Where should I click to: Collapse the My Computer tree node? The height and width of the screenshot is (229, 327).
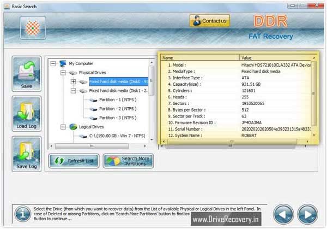pos(53,63)
